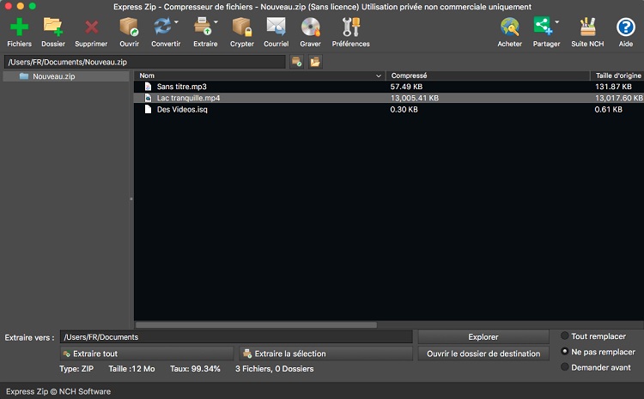The width and height of the screenshot is (644, 399).
Task: Expand the Convertir dropdown arrow
Action: coord(177,23)
